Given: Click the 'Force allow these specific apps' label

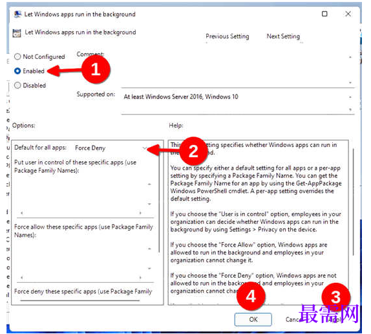Looking at the screenshot, I should (x=83, y=230).
